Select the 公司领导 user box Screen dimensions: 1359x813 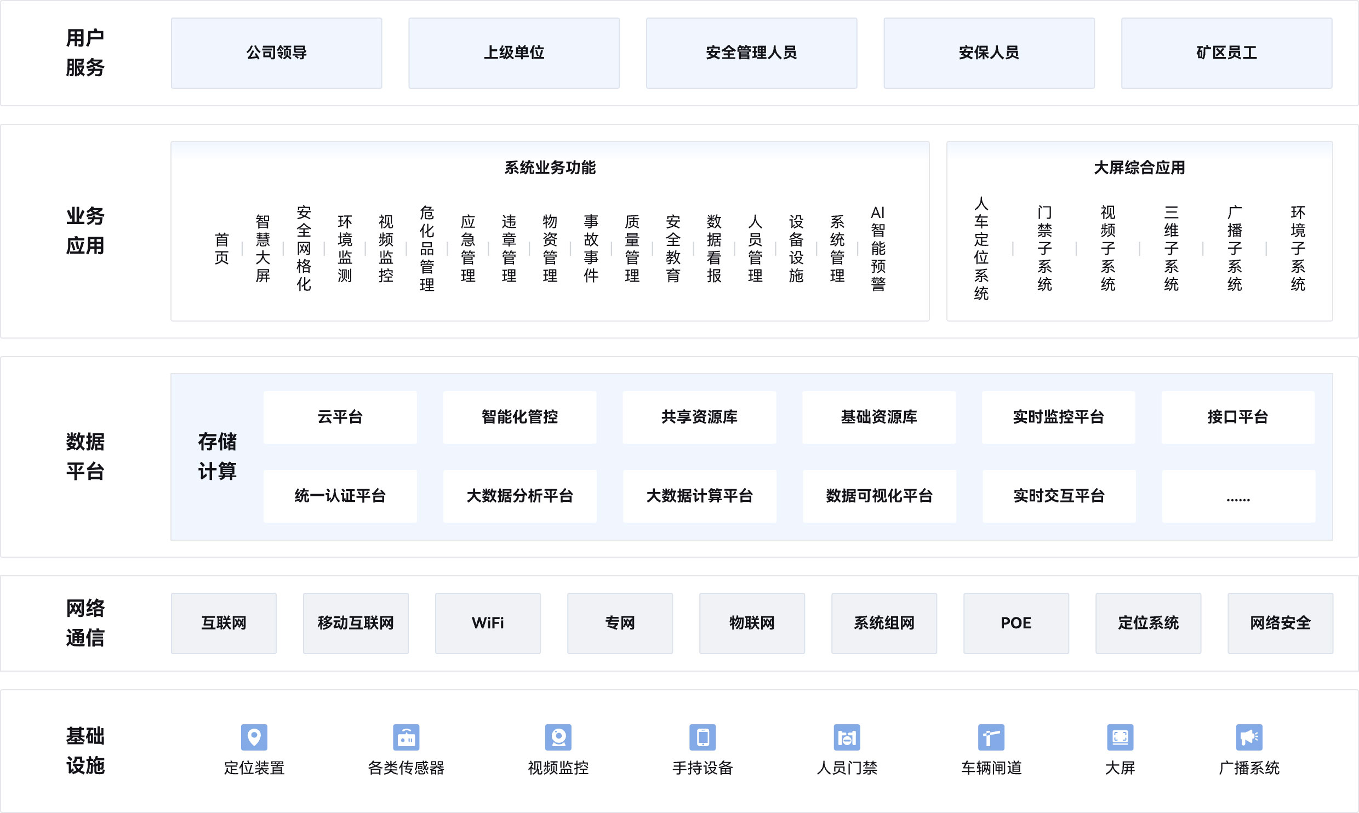click(276, 53)
